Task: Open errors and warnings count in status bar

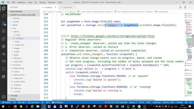Action: (x=22, y=102)
